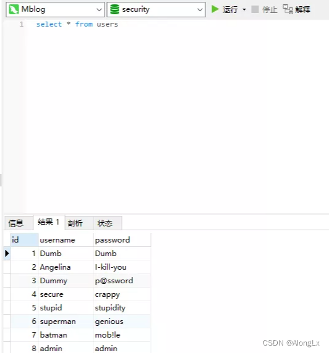Click the id column header
Image resolution: width=329 pixels, height=353 pixels.
(x=24, y=240)
